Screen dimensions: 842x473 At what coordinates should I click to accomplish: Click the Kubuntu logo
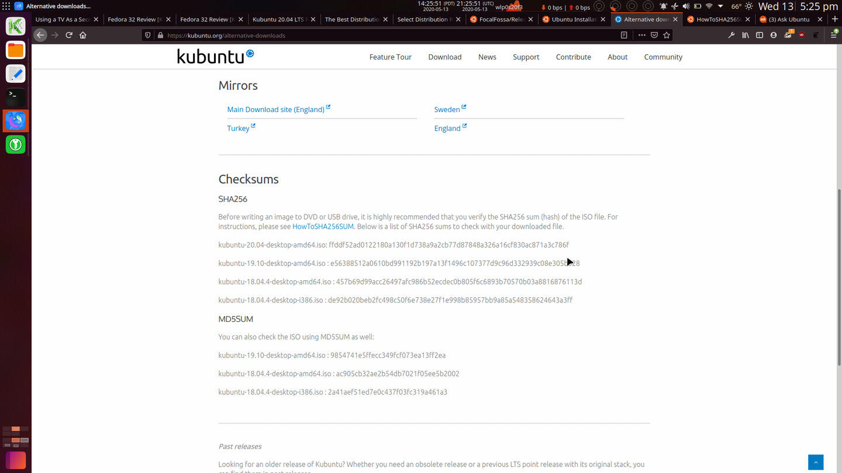click(215, 56)
